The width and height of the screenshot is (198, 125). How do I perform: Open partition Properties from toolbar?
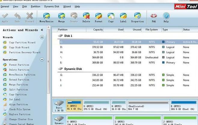[x=138, y=17]
